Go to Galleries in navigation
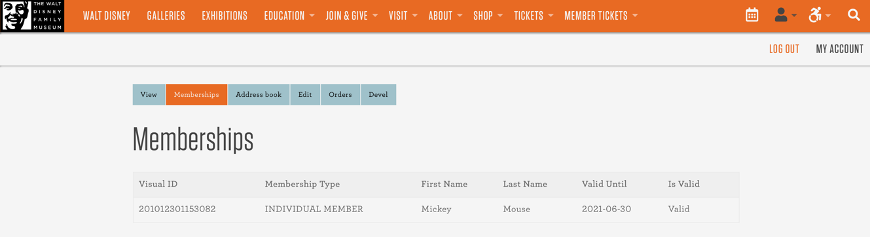The height and width of the screenshot is (237, 870). [x=166, y=16]
